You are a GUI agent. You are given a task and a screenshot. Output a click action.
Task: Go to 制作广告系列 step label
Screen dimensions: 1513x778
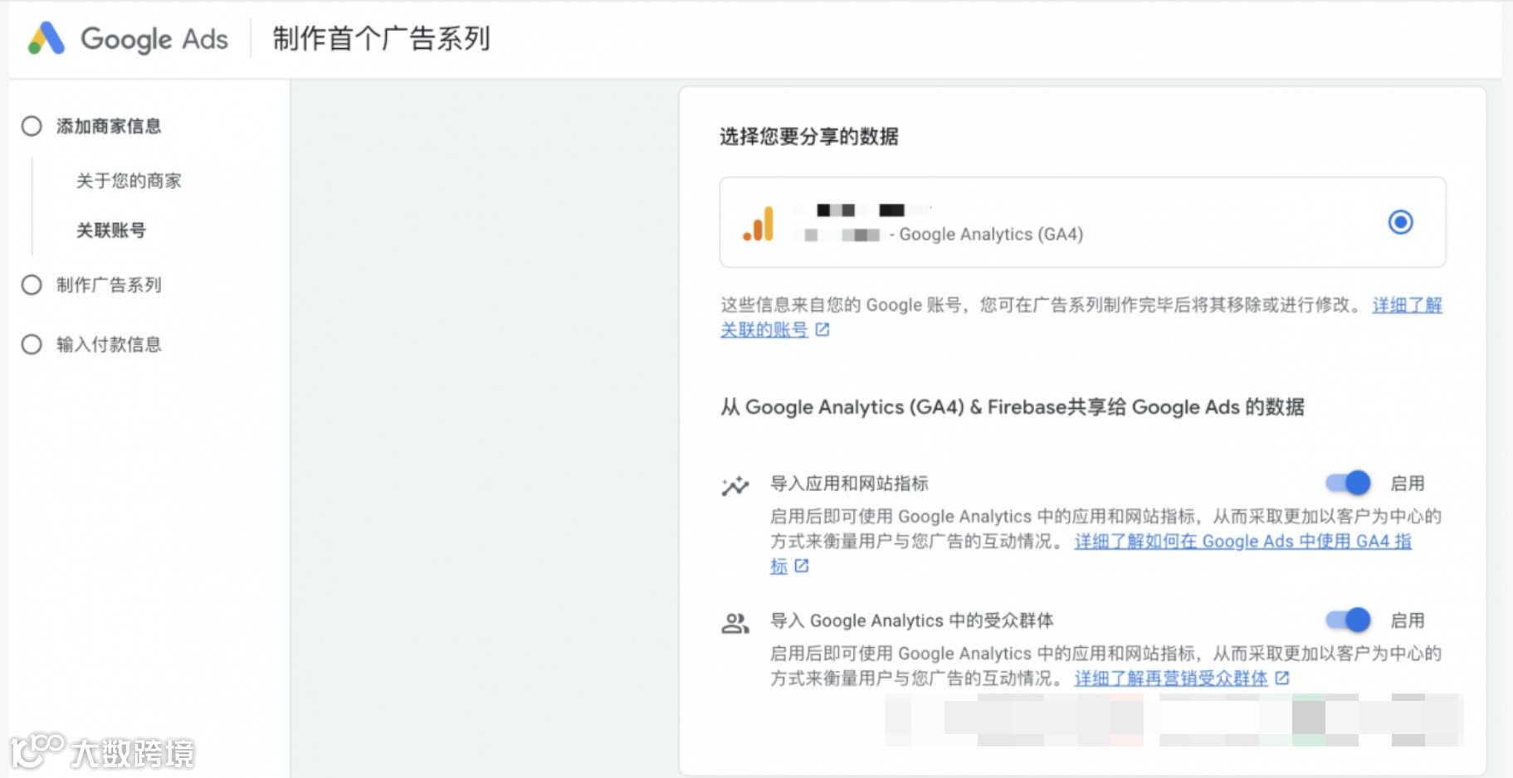(x=109, y=284)
